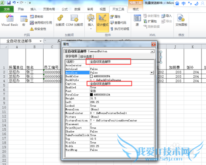This screenshot has height=165, width=206.
Task: Select the Height value 31.5
Action: click(x=93, y=98)
